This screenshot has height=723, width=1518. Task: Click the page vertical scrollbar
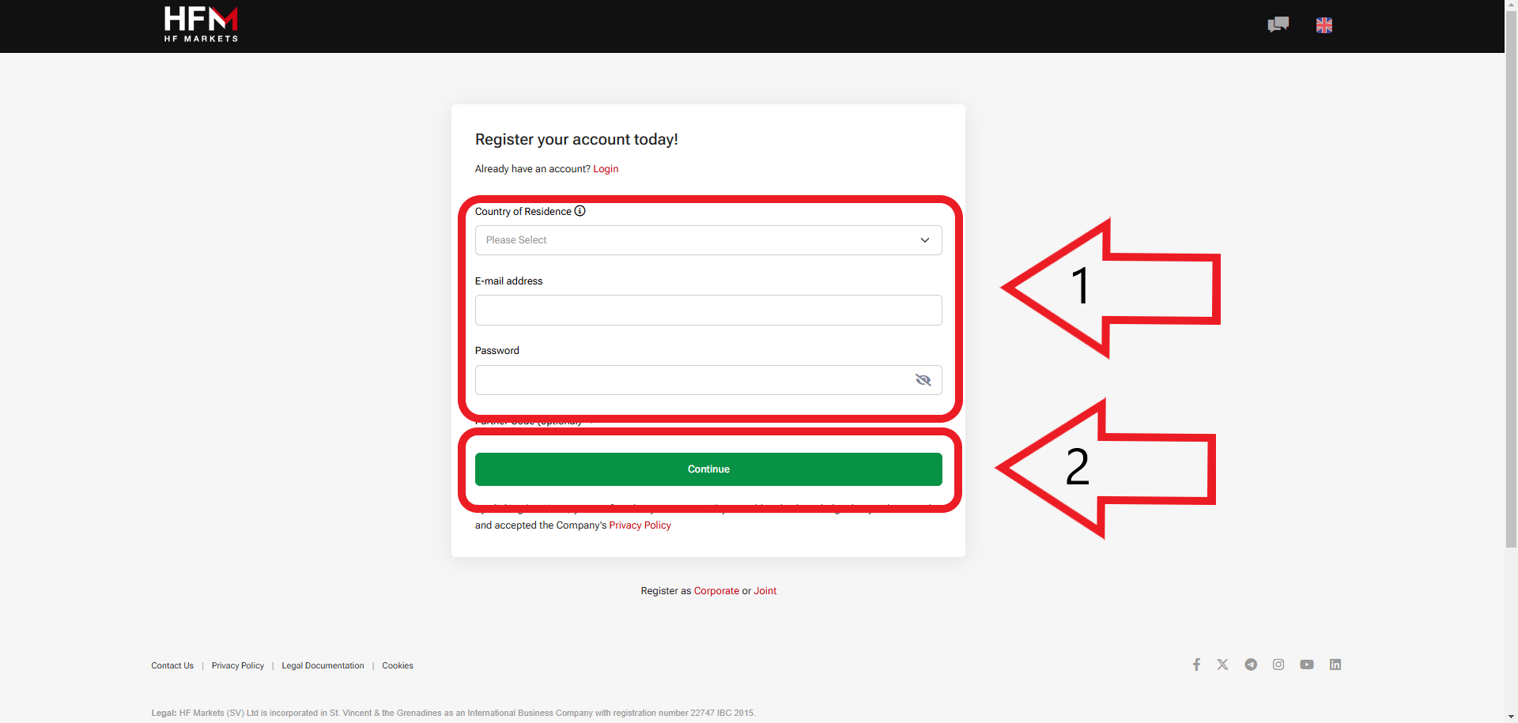point(1511,277)
